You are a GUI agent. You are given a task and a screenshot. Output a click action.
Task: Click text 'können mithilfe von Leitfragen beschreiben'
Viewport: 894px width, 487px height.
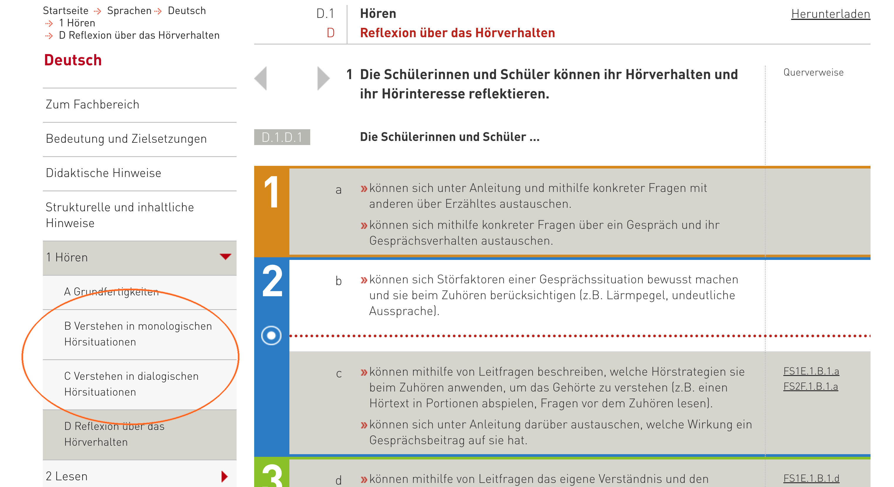(487, 372)
